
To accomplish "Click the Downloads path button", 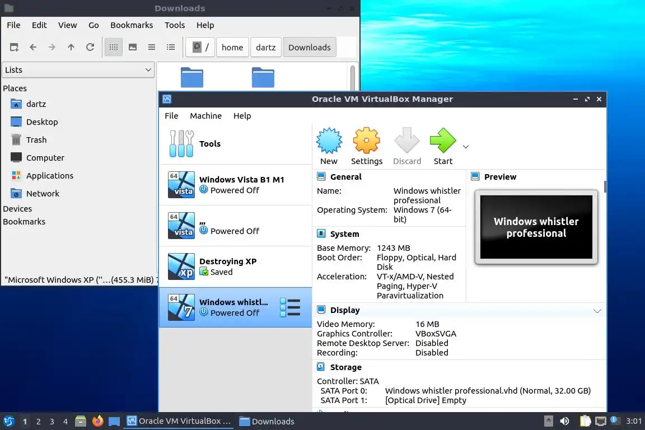I will 309,47.
